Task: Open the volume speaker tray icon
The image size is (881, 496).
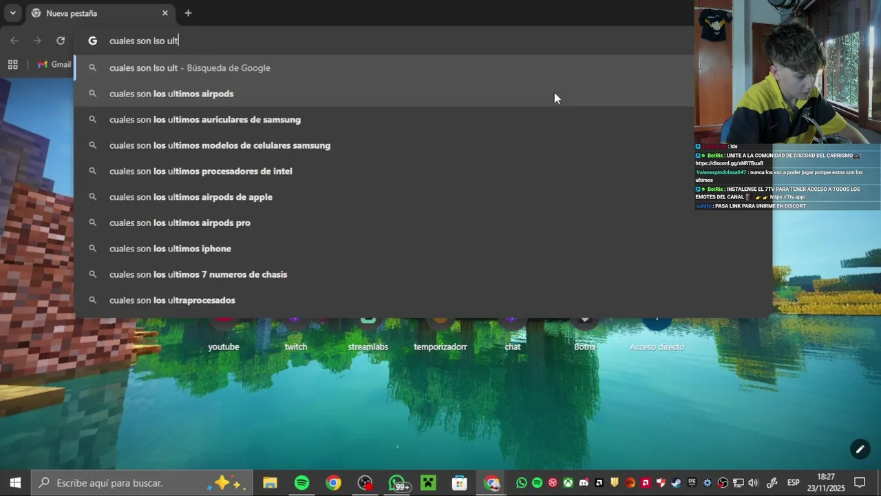Action: click(x=753, y=483)
